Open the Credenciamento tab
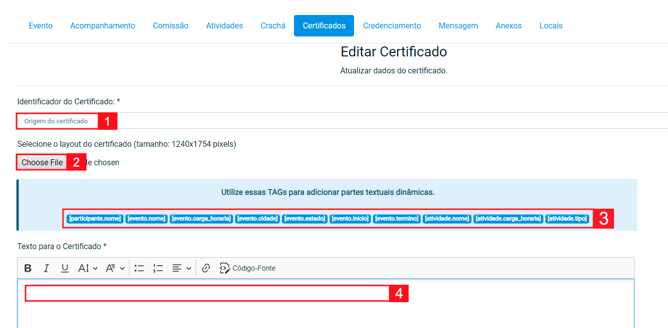The image size is (668, 328). click(x=391, y=25)
